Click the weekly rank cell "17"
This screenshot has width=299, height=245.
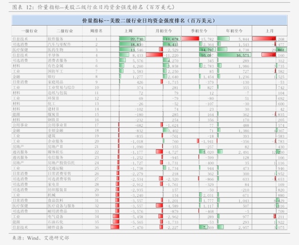[x=97, y=125]
